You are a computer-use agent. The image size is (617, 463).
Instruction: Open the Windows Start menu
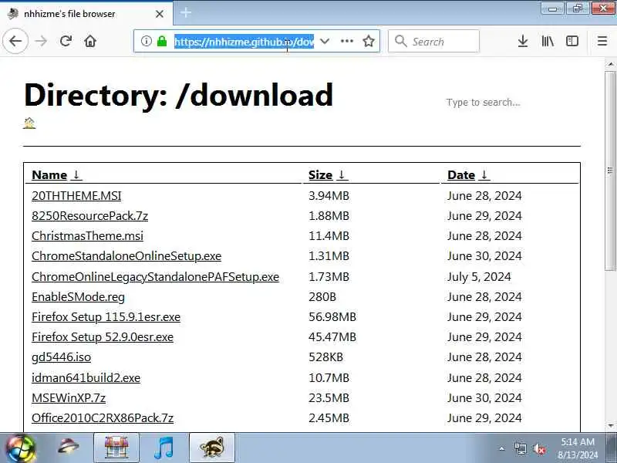pyautogui.click(x=20, y=448)
